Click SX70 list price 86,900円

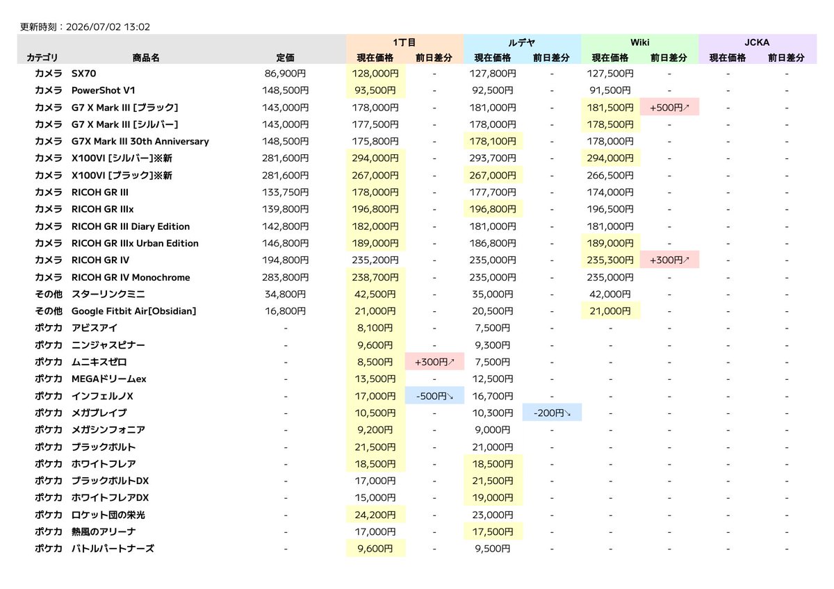pyautogui.click(x=287, y=73)
